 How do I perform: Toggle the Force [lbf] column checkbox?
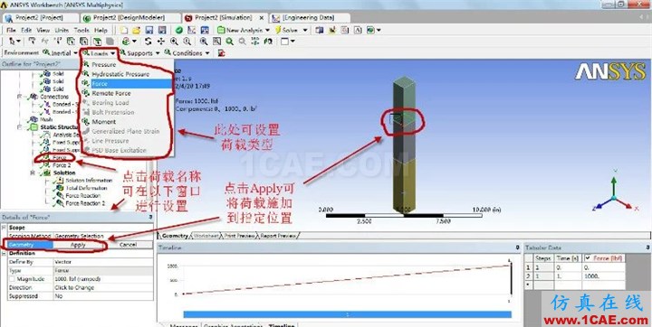(588, 257)
